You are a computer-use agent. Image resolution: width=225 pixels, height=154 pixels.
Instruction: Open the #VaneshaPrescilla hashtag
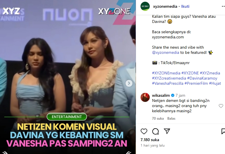168,83
